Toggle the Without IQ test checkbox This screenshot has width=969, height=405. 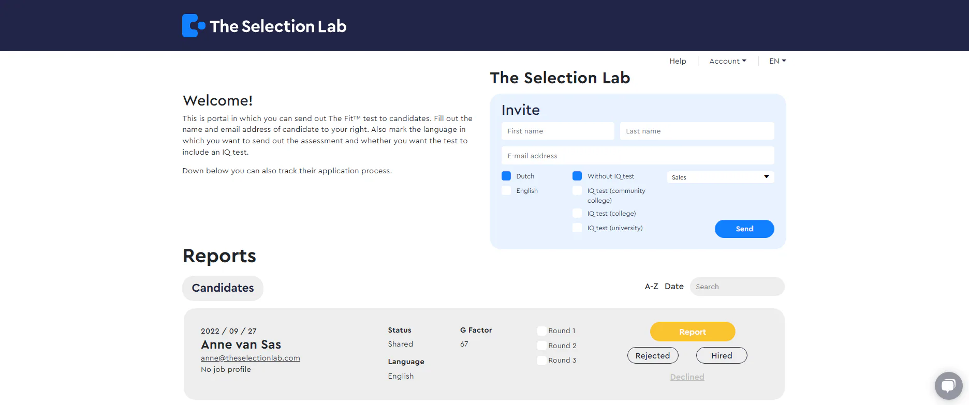point(577,176)
